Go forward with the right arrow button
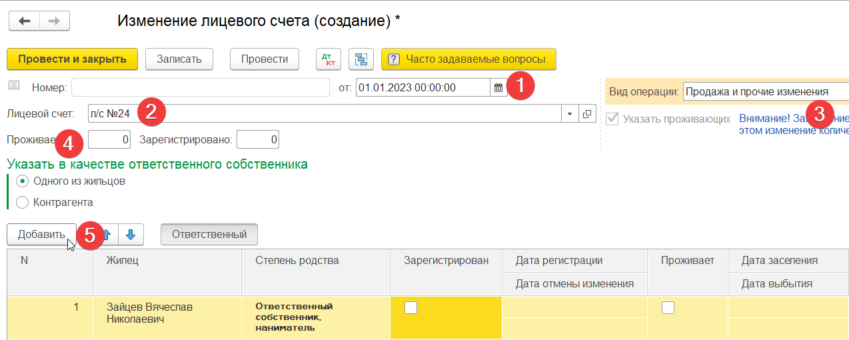The width and height of the screenshot is (849, 340). point(55,21)
